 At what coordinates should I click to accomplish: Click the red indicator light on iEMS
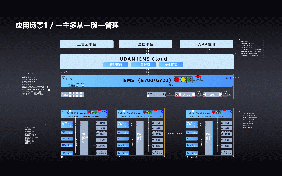pos(177,79)
